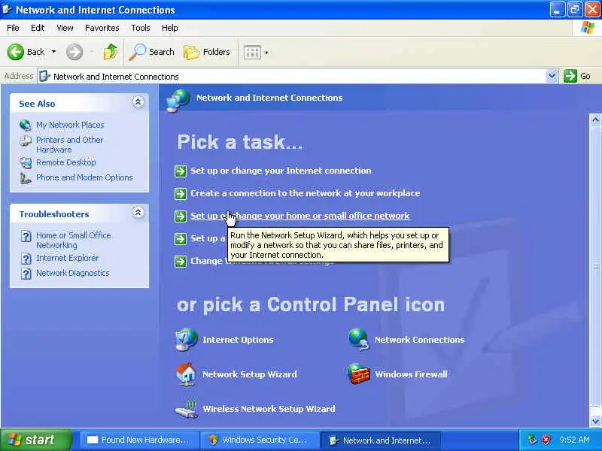This screenshot has height=451, width=602.
Task: Open the Printers and Other Hardware link
Action: click(x=69, y=144)
